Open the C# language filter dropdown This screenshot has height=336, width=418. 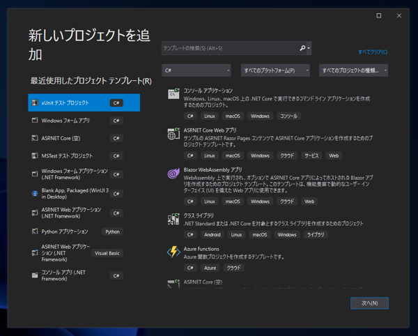tap(196, 70)
